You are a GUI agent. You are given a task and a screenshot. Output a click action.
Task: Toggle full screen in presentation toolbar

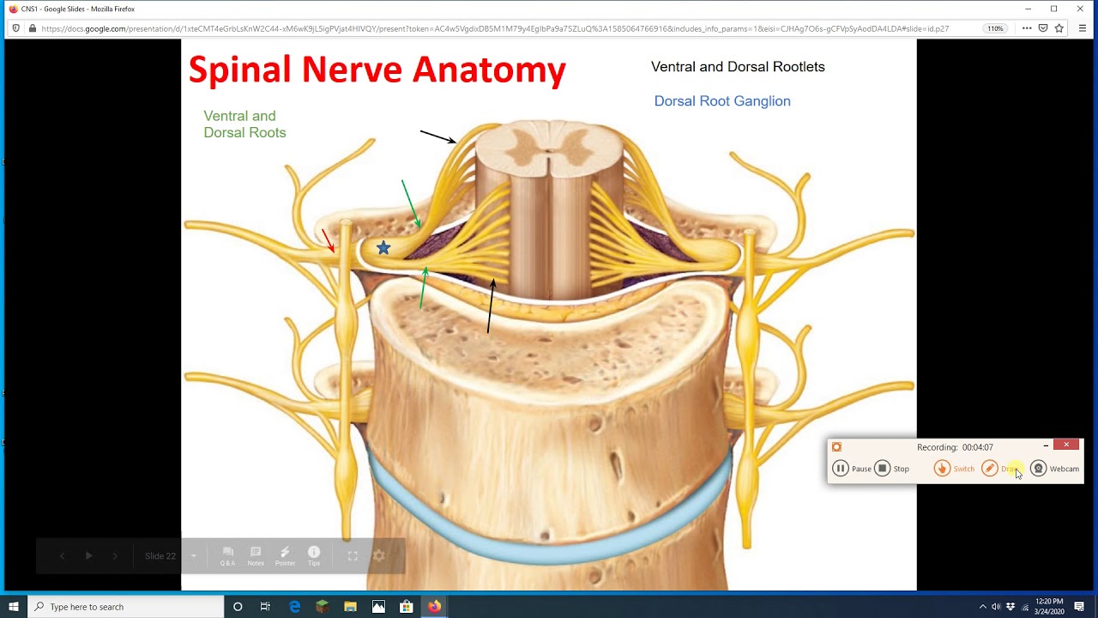[x=353, y=556]
